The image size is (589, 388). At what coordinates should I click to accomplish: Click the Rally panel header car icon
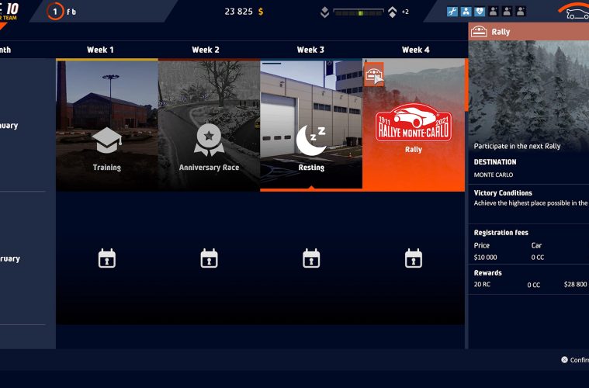[479, 32]
